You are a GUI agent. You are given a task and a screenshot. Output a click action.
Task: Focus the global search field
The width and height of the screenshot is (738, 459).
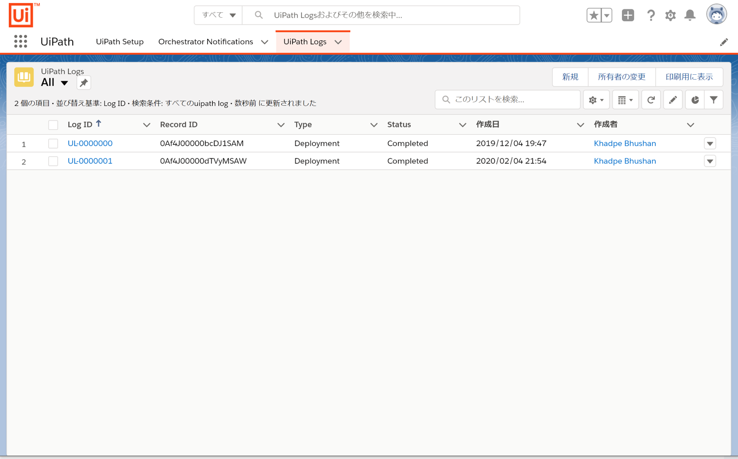click(381, 15)
